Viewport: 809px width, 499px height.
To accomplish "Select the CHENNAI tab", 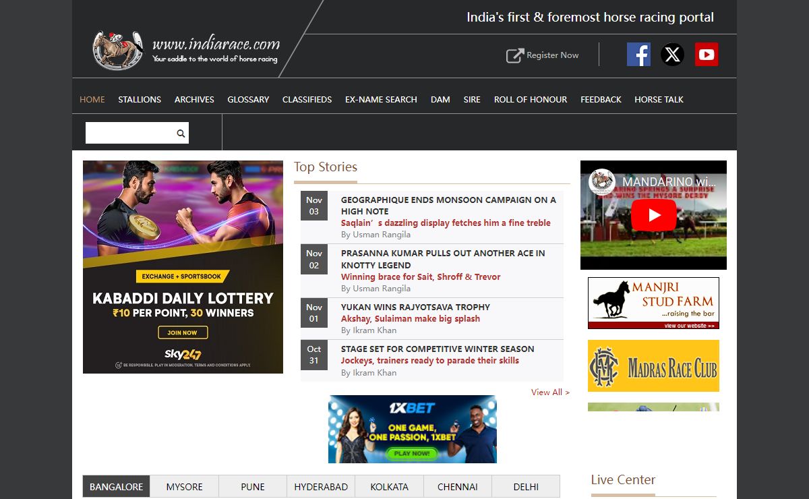I will pos(458,486).
